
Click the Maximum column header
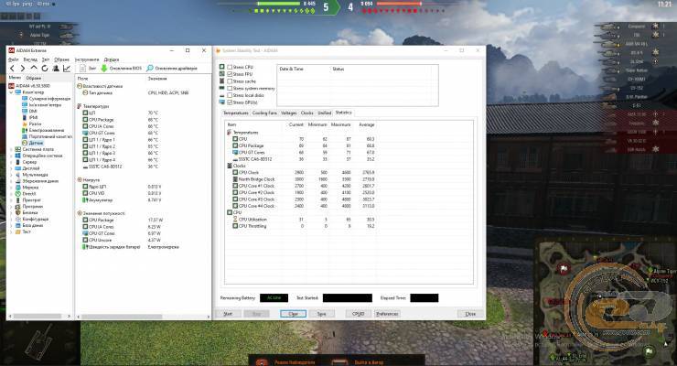click(x=340, y=124)
